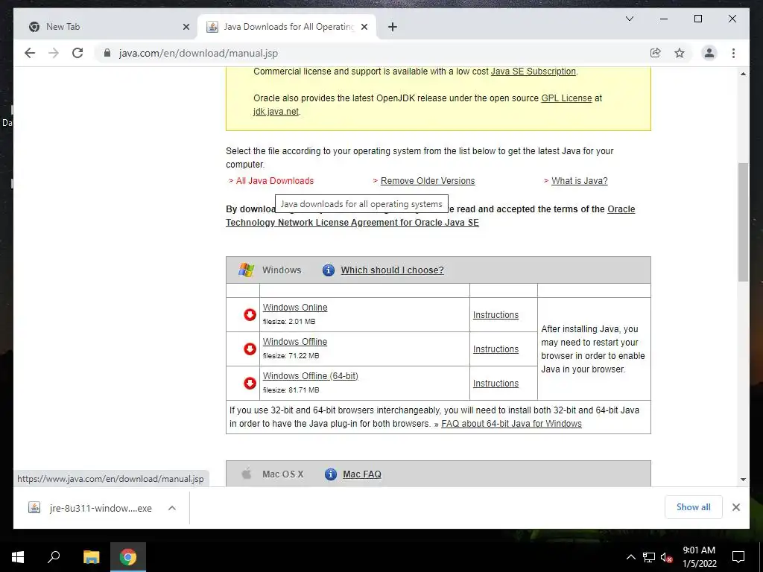Open the Windows Start menu
Viewport: 763px width, 572px height.
[18, 557]
